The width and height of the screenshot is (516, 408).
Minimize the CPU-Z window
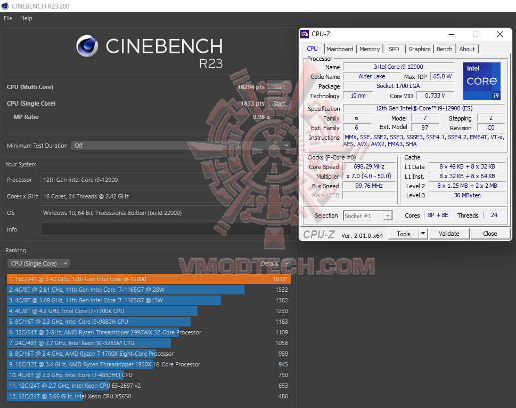pyautogui.click(x=452, y=34)
